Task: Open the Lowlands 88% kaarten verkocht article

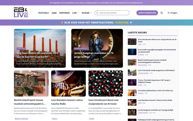Action: (x=38, y=55)
